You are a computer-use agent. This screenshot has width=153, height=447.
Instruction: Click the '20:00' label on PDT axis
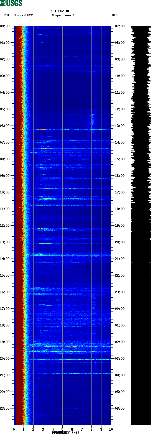(5, 359)
